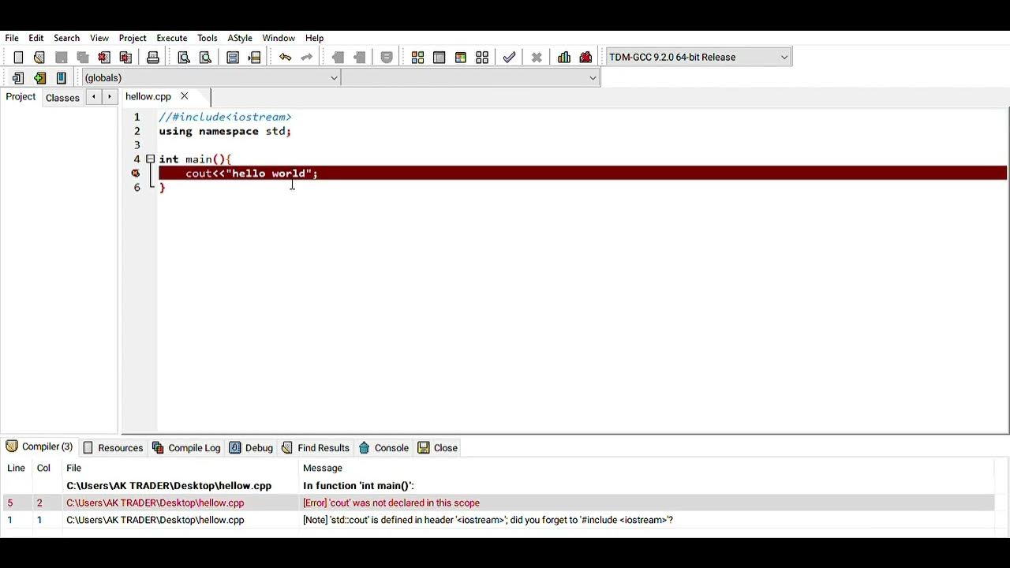The width and height of the screenshot is (1010, 568).
Task: Select the 'cout' was not declared error row
Action: pyautogui.click(x=497, y=503)
